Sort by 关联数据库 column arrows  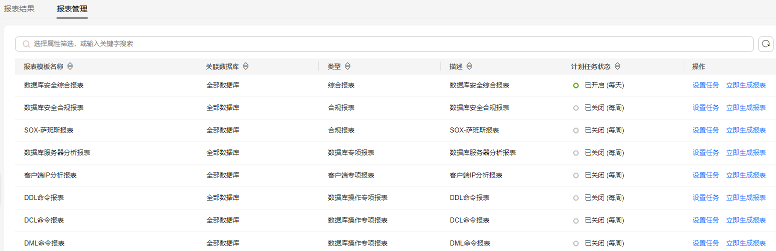pyautogui.click(x=246, y=66)
